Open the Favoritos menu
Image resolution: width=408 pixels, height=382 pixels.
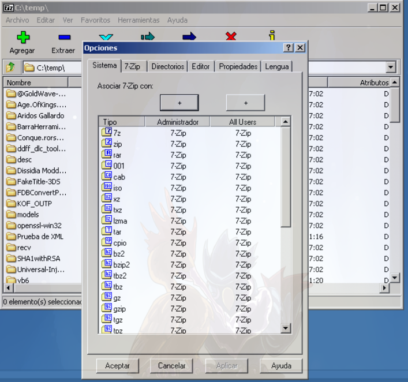coord(95,20)
